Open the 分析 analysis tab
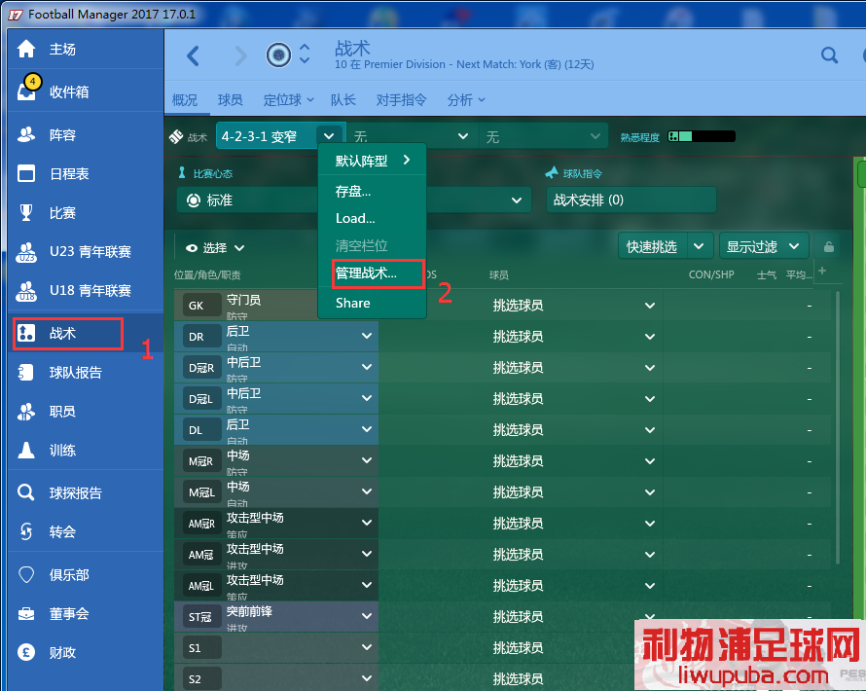Screen dimensions: 866x691 (x=465, y=100)
